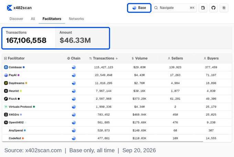Click Base chain icon in CodeNut row
The height and width of the screenshot is (157, 234).
click(74, 138)
